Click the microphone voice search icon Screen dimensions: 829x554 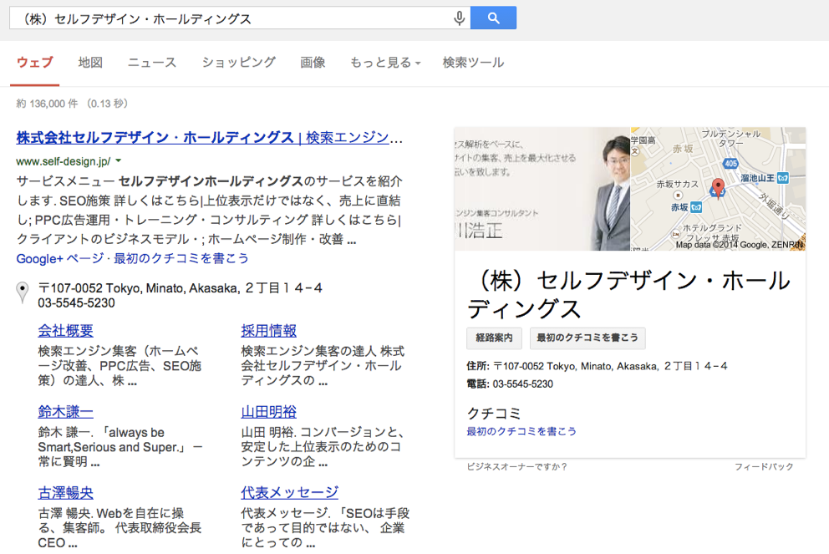pyautogui.click(x=459, y=18)
